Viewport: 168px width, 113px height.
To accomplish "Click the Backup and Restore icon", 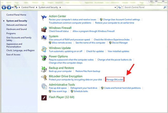I will [x=44, y=69].
